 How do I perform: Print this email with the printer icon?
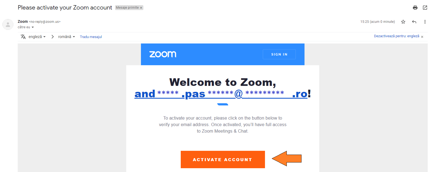pyautogui.click(x=415, y=8)
